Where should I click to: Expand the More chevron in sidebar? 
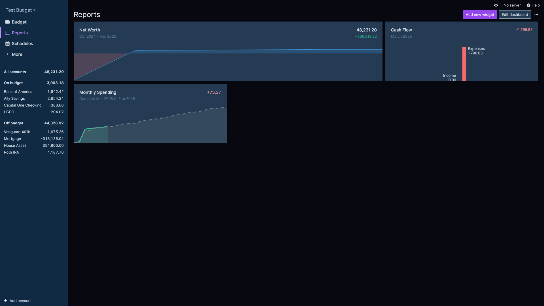[8, 54]
